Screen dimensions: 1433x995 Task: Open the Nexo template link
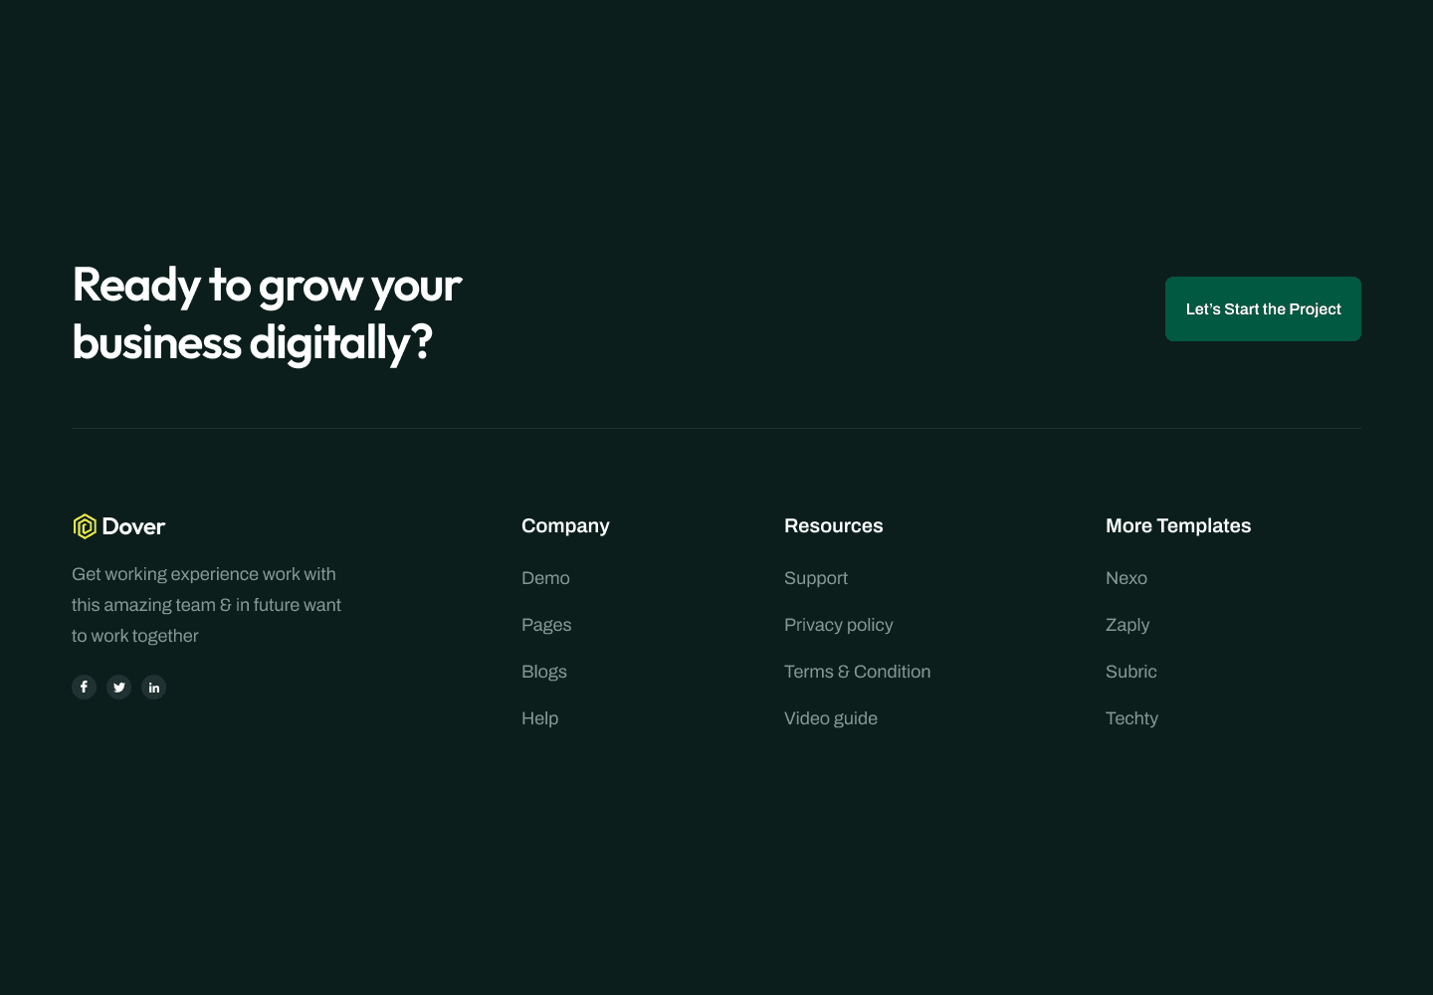pos(1126,578)
